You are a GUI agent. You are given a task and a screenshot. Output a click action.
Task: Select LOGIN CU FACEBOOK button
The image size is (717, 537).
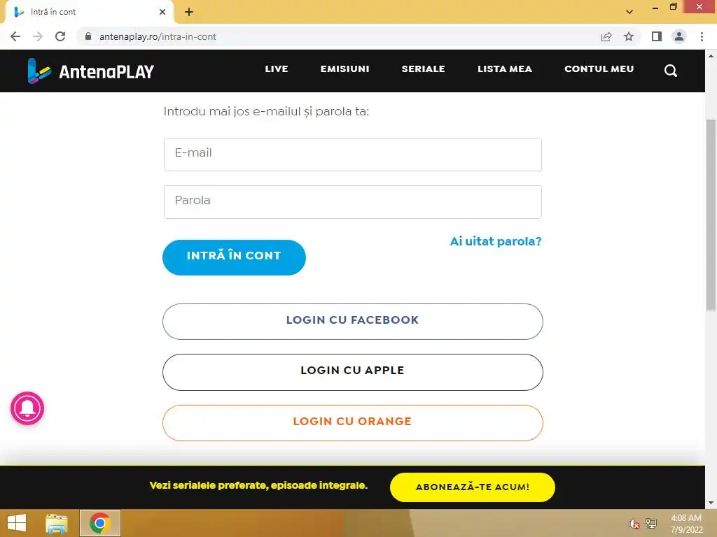(x=353, y=322)
